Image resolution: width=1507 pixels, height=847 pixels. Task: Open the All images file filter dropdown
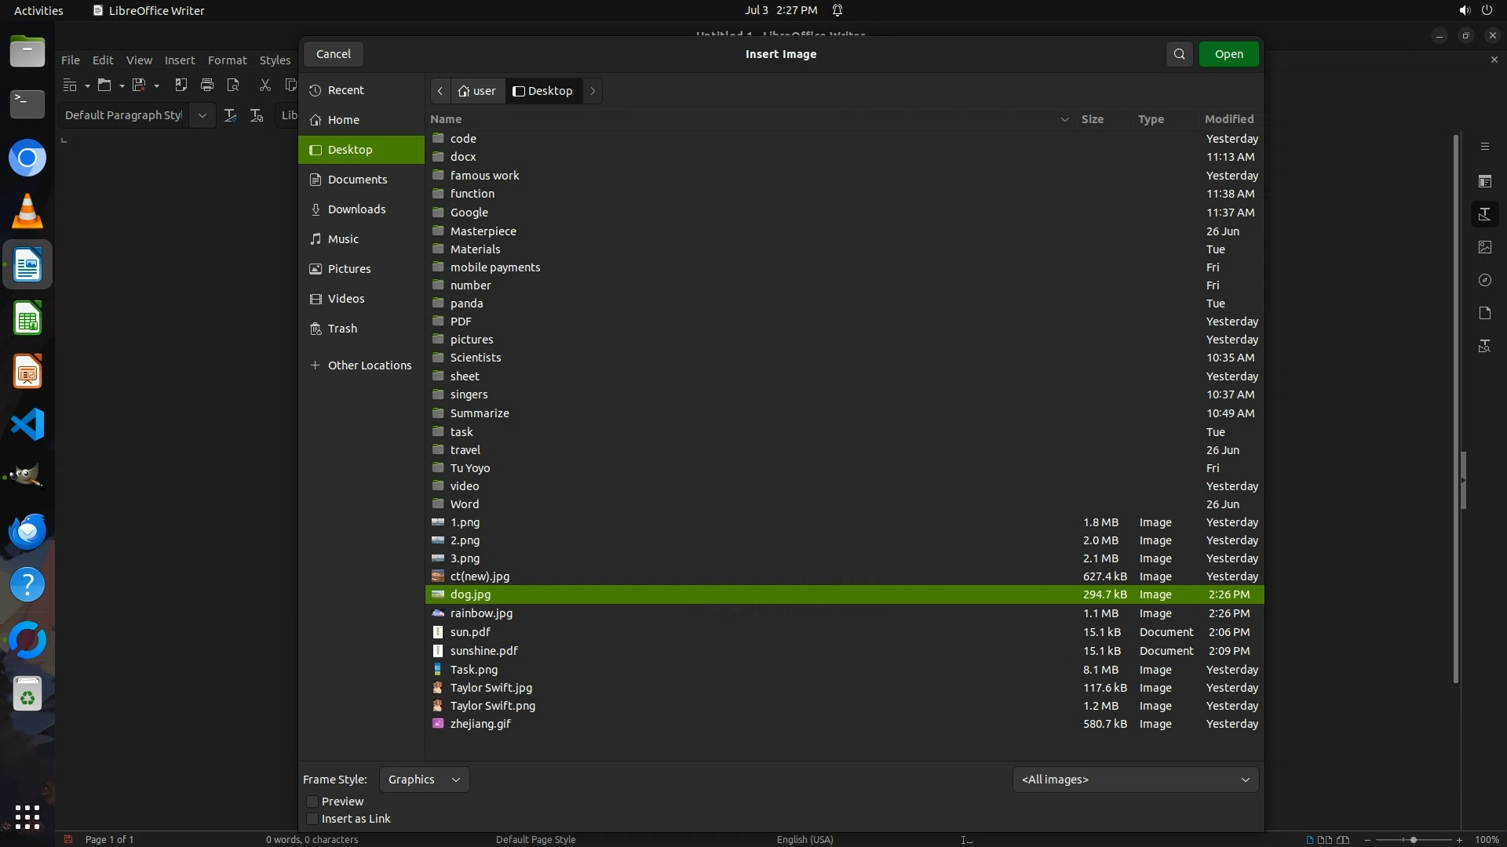click(1135, 780)
